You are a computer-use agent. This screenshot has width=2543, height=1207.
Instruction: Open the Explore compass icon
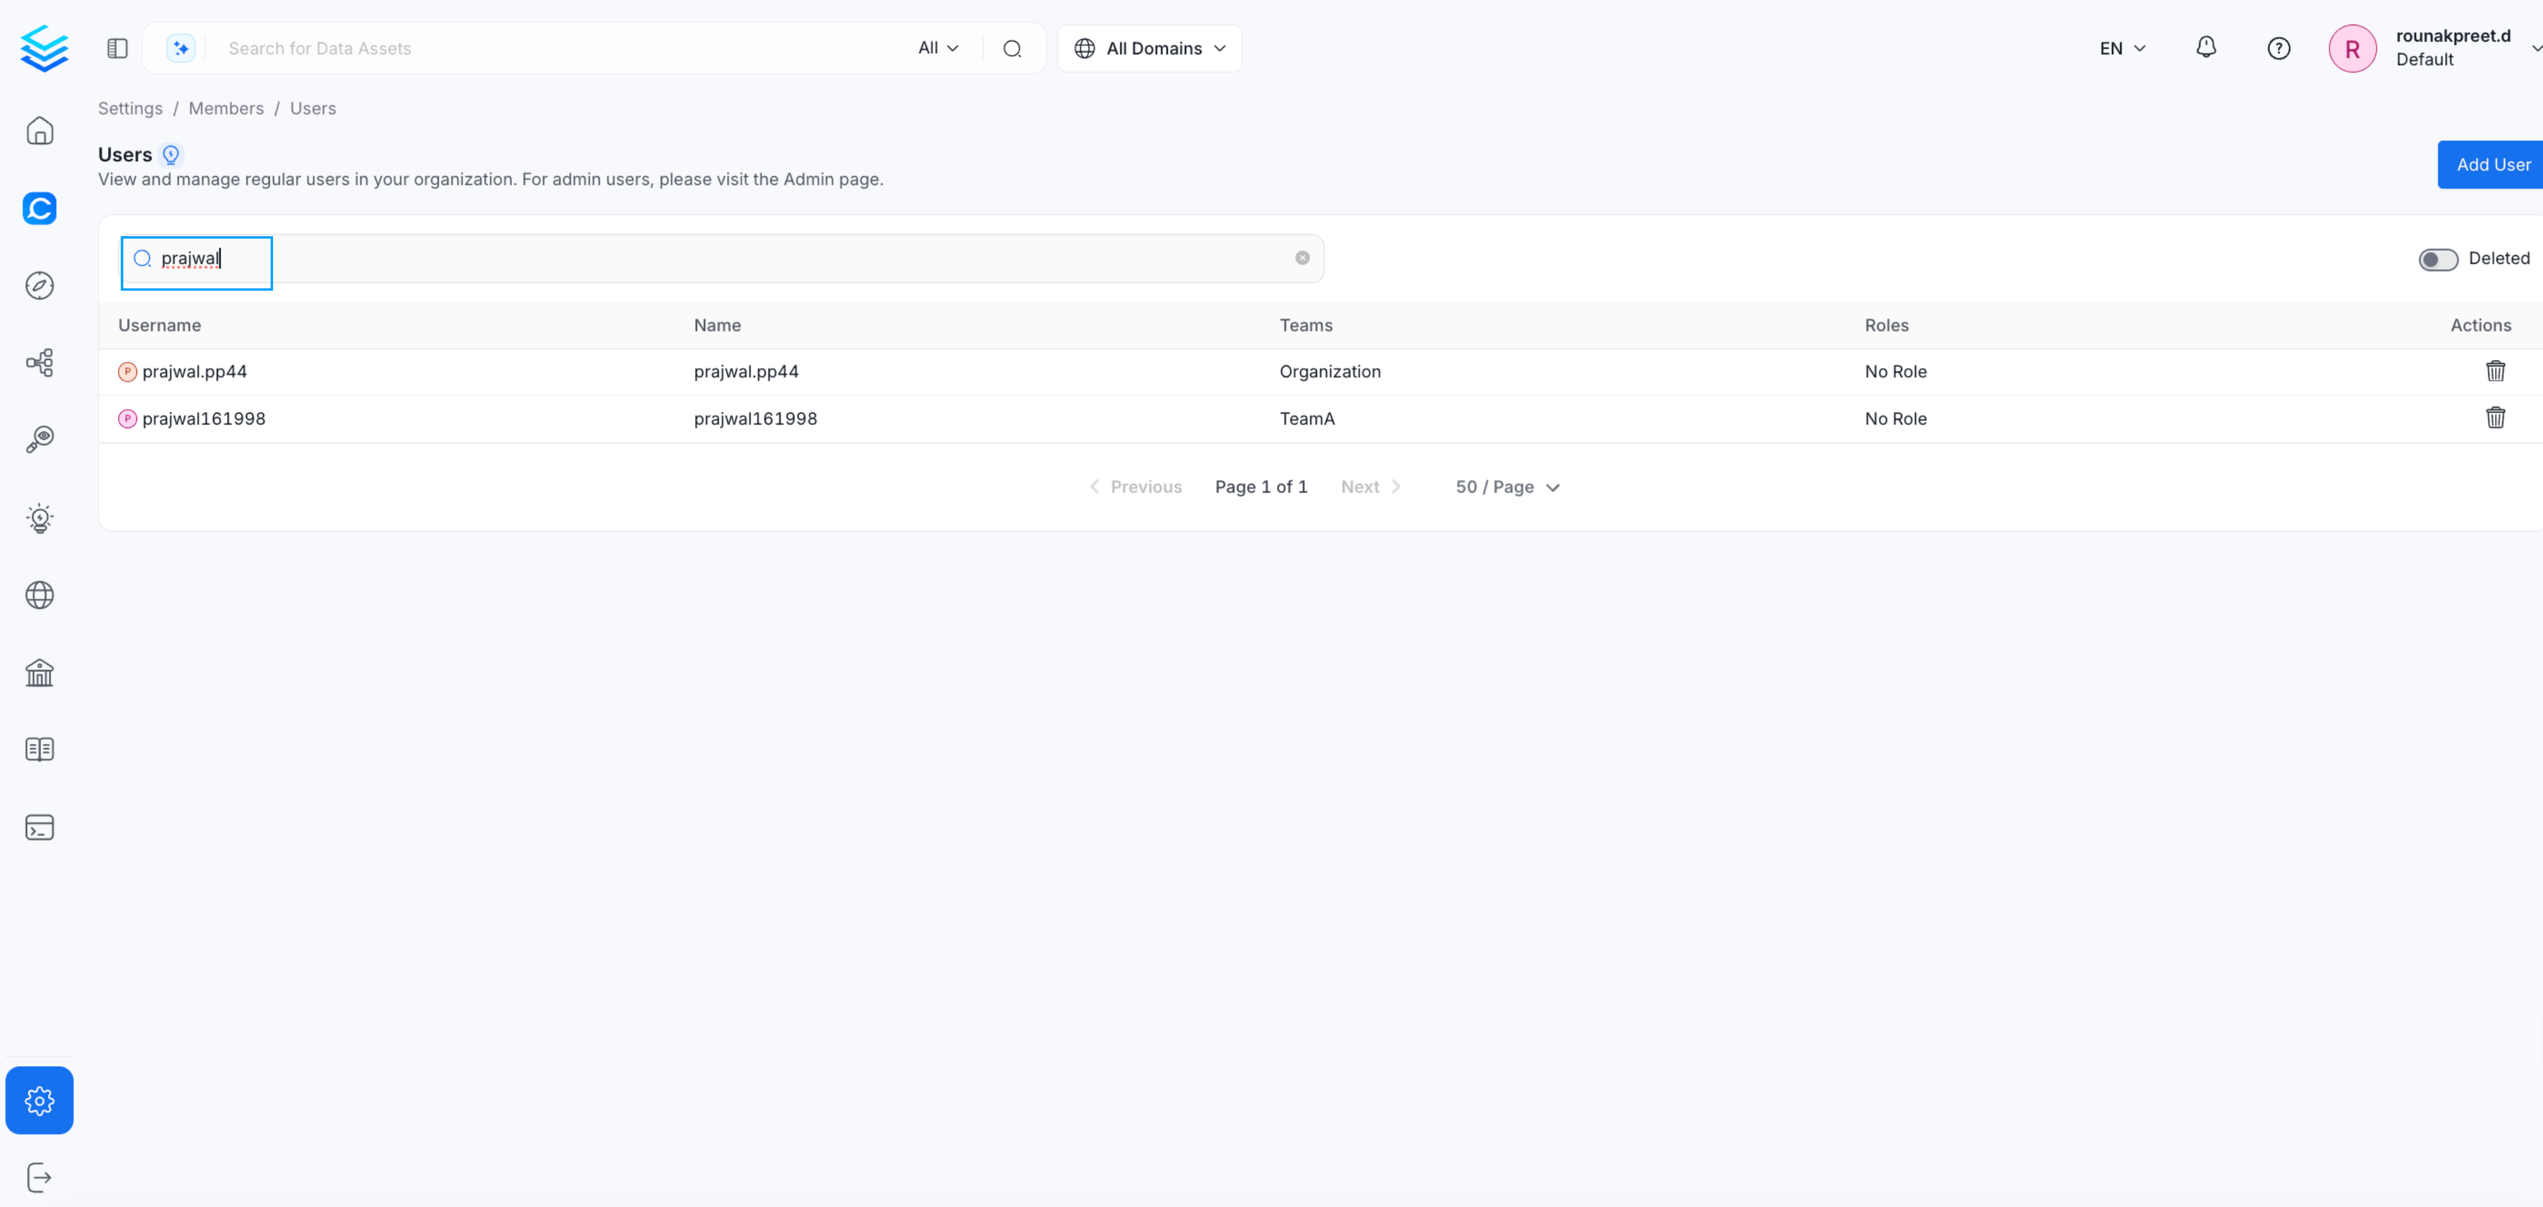point(39,286)
